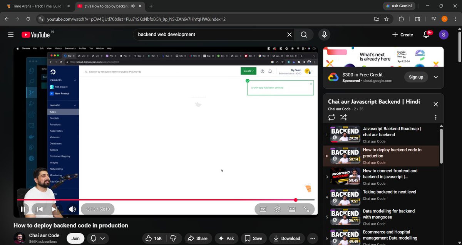Toggle shuffle playlist

343,117
